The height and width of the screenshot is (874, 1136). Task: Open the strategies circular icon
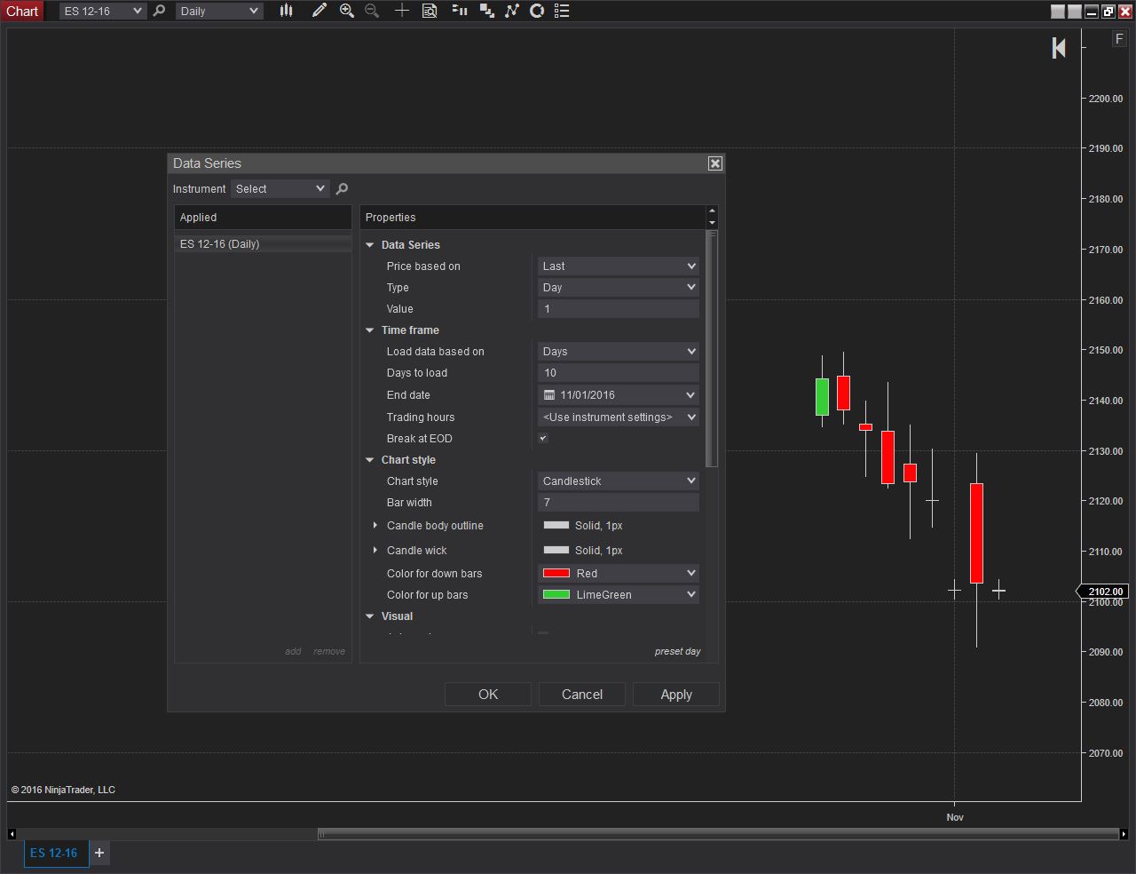(537, 11)
